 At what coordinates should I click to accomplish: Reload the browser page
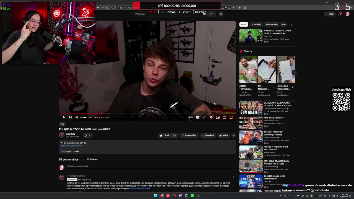coord(107,7)
